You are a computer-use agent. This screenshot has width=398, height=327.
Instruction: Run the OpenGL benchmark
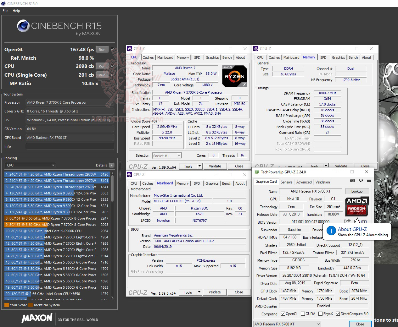[x=102, y=50]
